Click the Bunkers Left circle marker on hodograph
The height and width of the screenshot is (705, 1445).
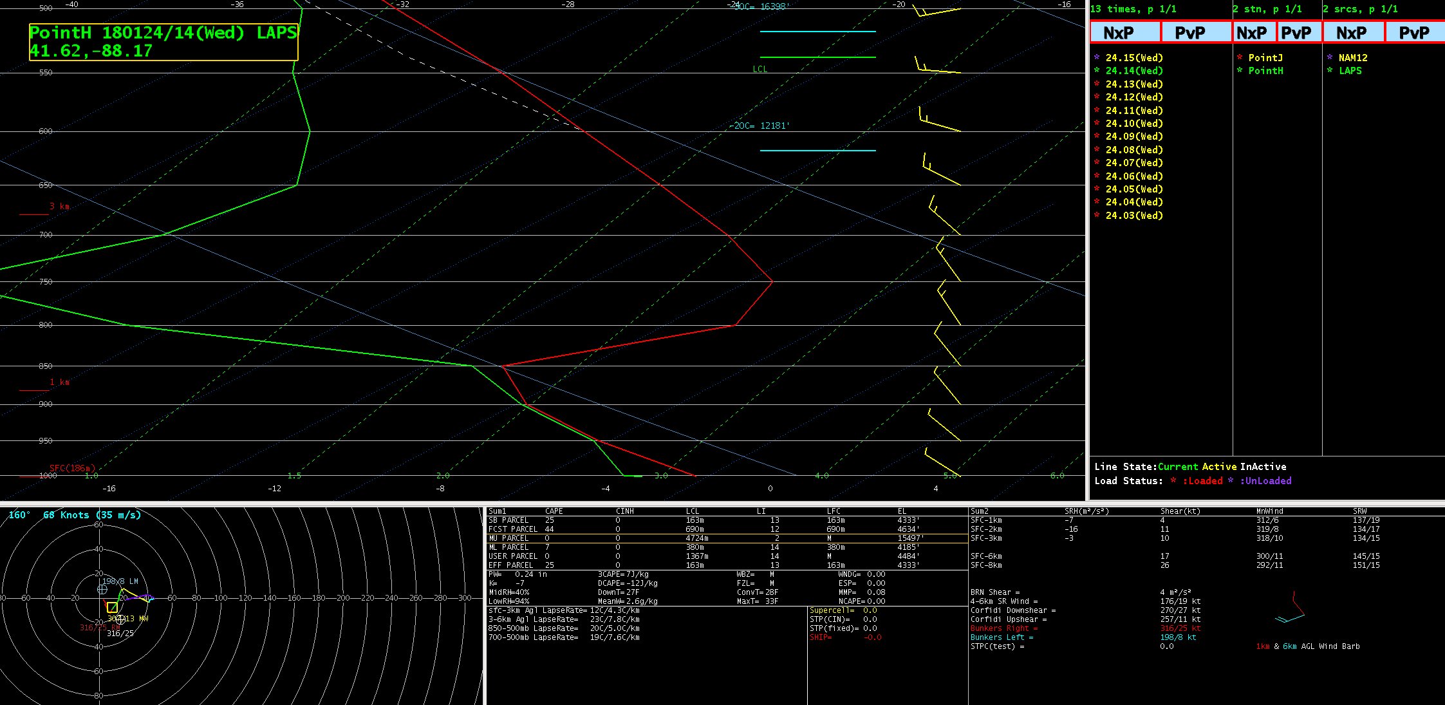coord(102,589)
